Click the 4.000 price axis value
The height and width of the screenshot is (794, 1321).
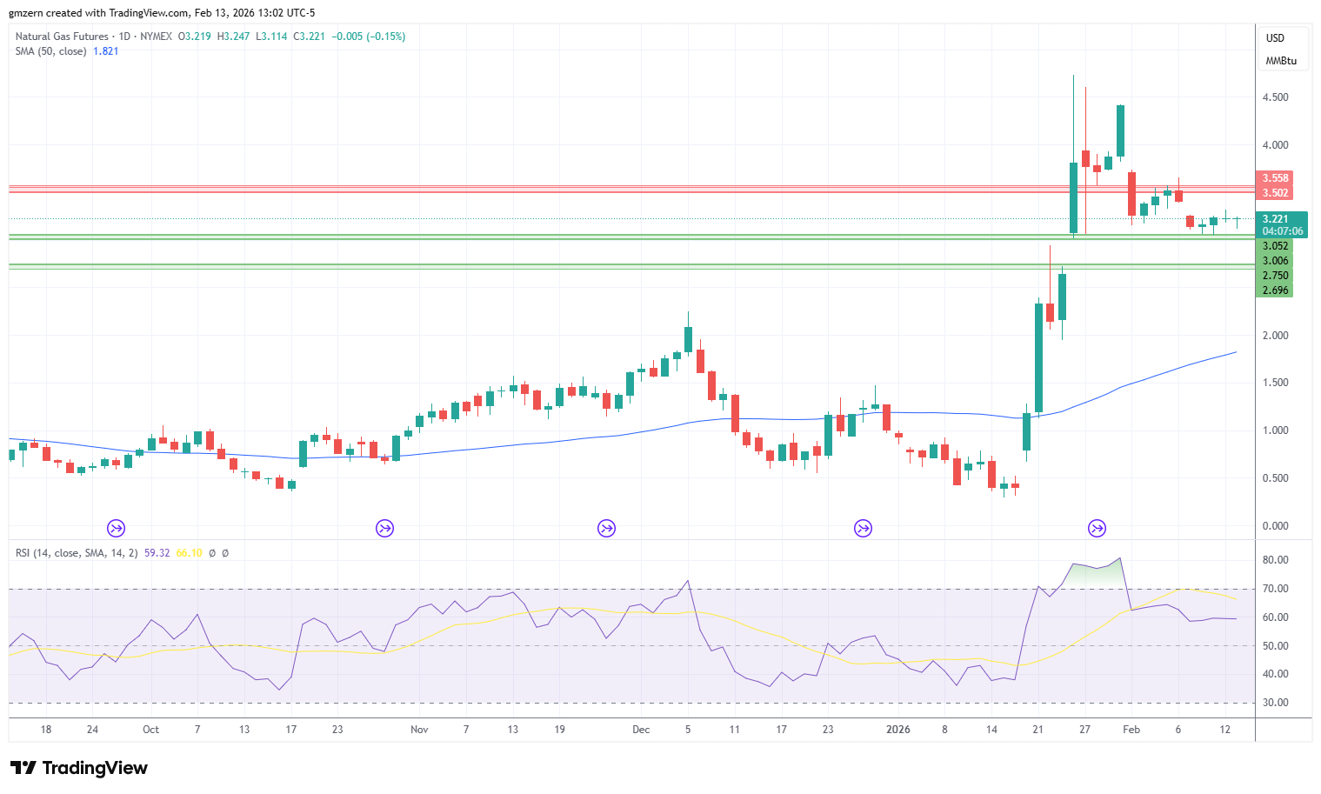point(1276,145)
